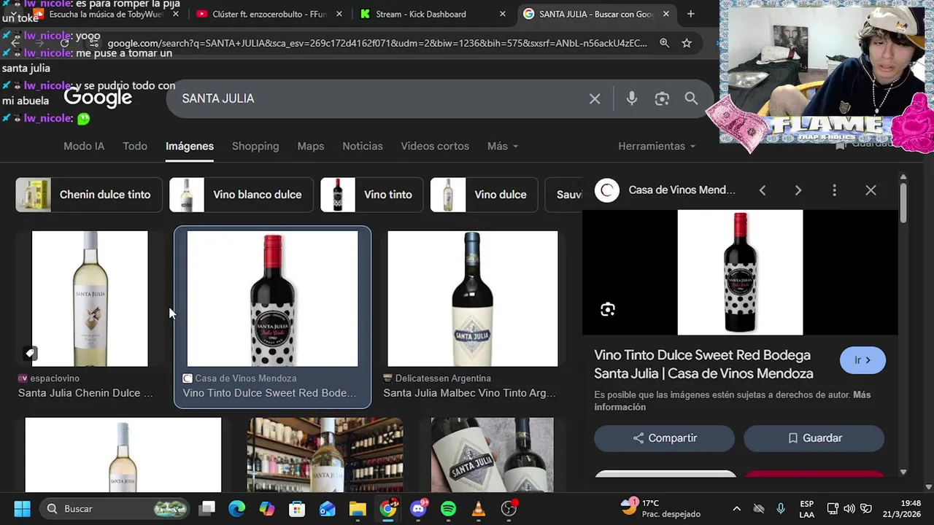934x525 pixels.
Task: Open the Windows Start menu
Action: click(22, 508)
